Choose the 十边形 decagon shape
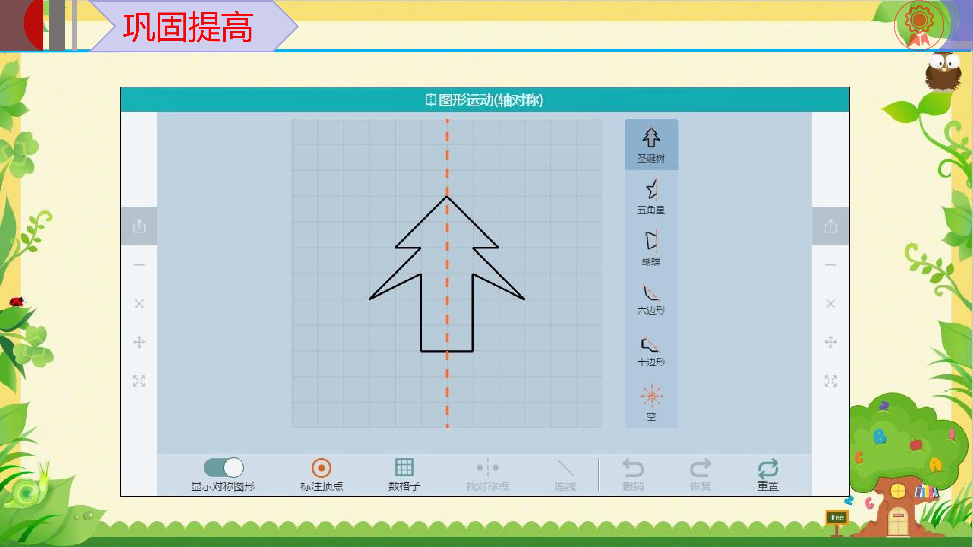This screenshot has width=973, height=547. [x=651, y=351]
